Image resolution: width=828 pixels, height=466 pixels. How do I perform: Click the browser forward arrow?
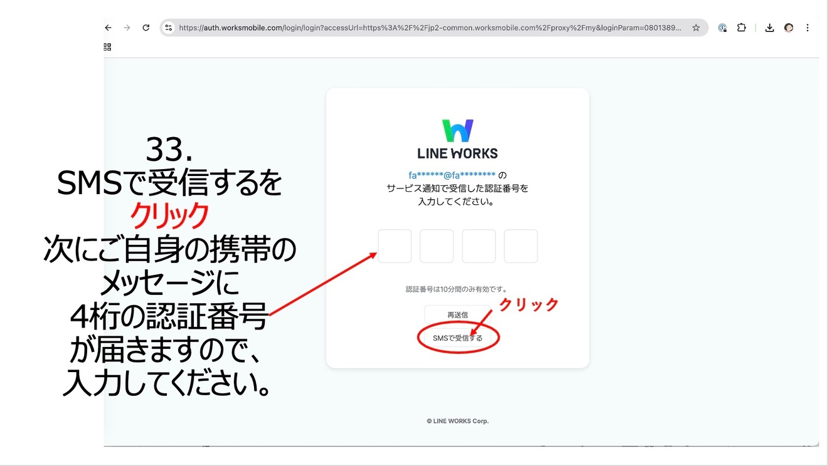(127, 28)
